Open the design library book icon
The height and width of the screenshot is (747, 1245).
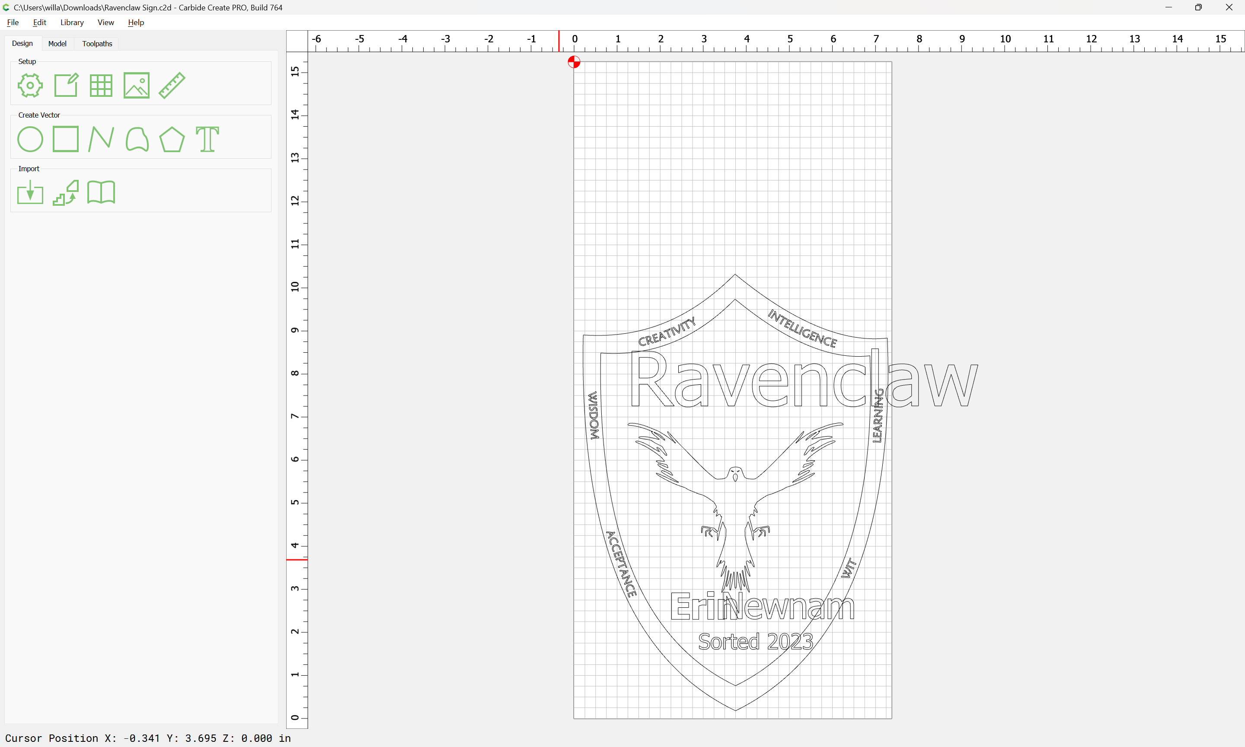point(101,192)
